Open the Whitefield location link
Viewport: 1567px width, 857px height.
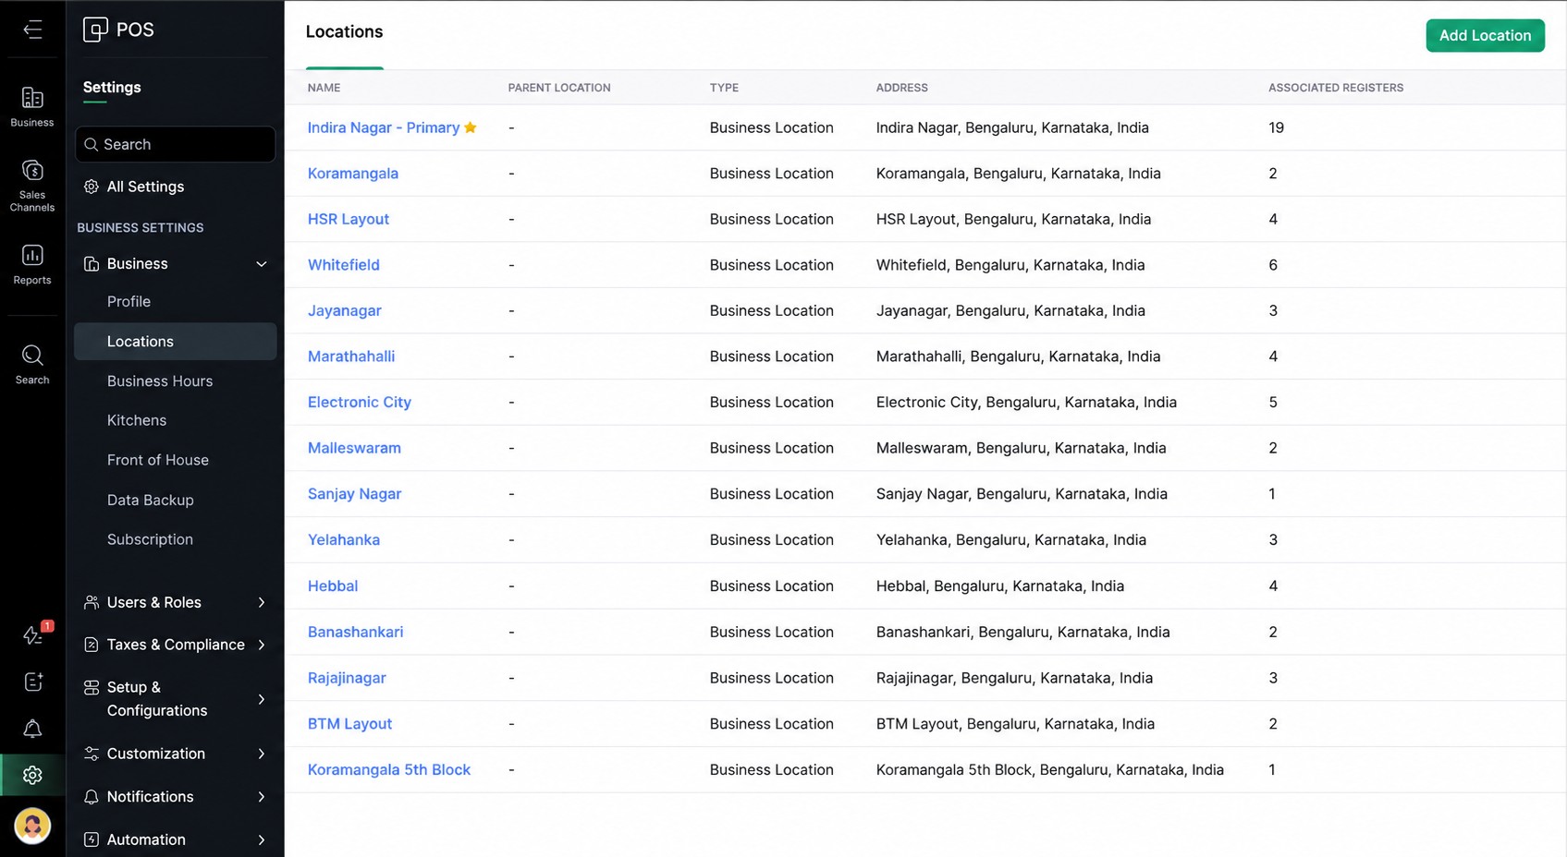[343, 265]
